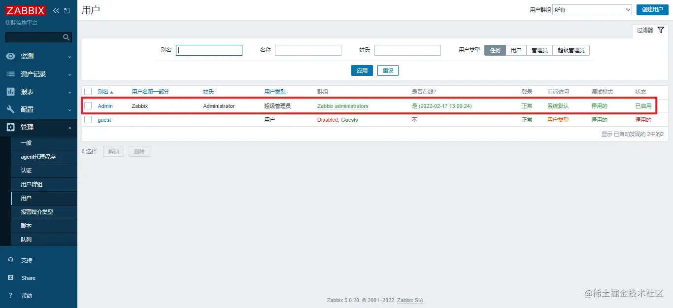The height and width of the screenshot is (308, 673).
Task: Open the Guests group link
Action: pyautogui.click(x=349, y=120)
